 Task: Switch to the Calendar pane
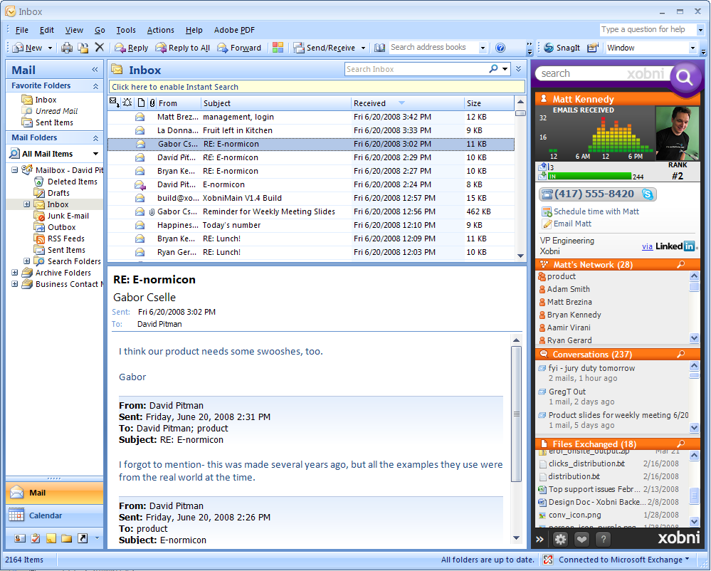pyautogui.click(x=54, y=515)
